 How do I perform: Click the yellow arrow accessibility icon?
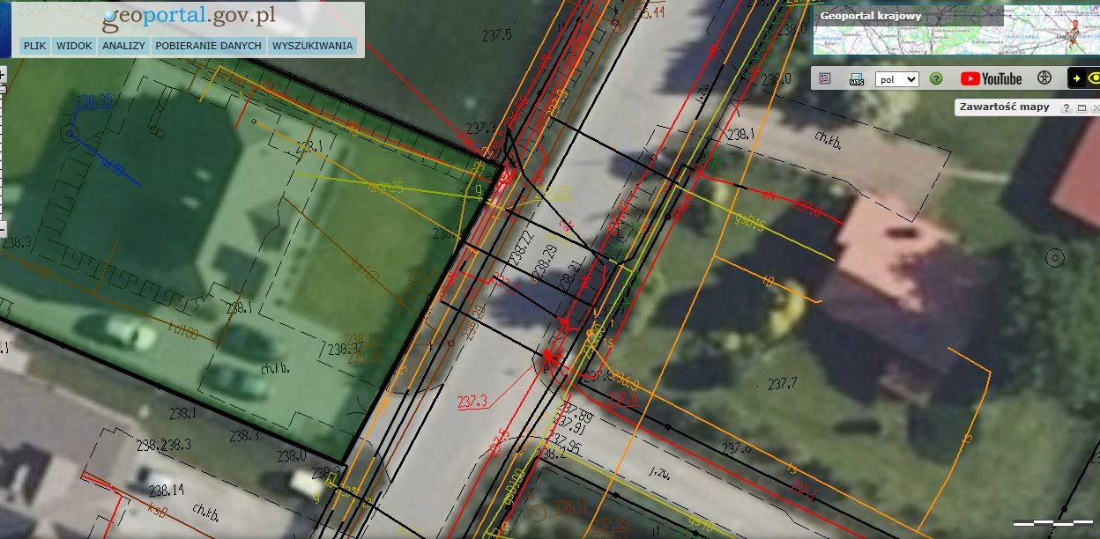click(x=1076, y=78)
